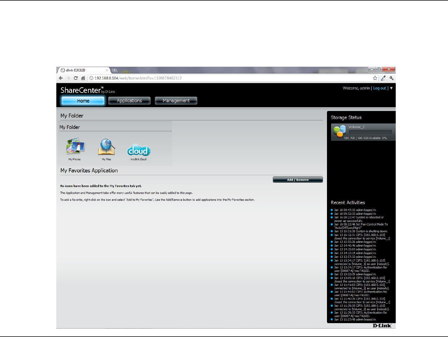Reload the page with the refresh icon
The image size is (448, 337).
[76, 78]
